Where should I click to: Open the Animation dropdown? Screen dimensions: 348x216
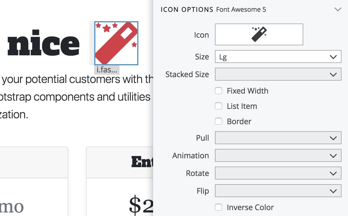pos(278,155)
